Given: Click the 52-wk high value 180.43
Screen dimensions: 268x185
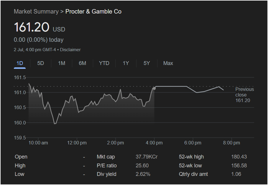Looking at the screenshot, I should (x=239, y=157).
